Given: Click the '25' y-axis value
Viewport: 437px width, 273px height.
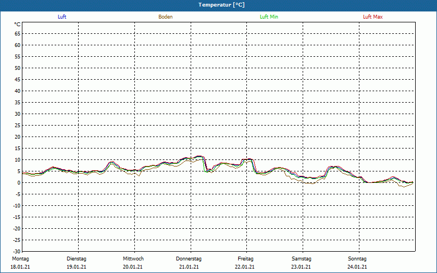Looking at the screenshot, I should pyautogui.click(x=17, y=126).
